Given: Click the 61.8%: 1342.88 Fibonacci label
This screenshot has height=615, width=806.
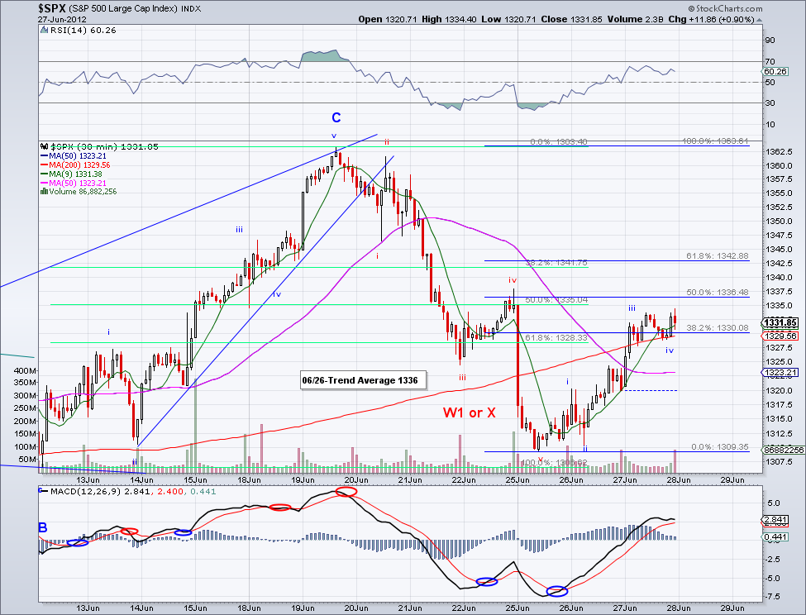Looking at the screenshot, I should [717, 256].
